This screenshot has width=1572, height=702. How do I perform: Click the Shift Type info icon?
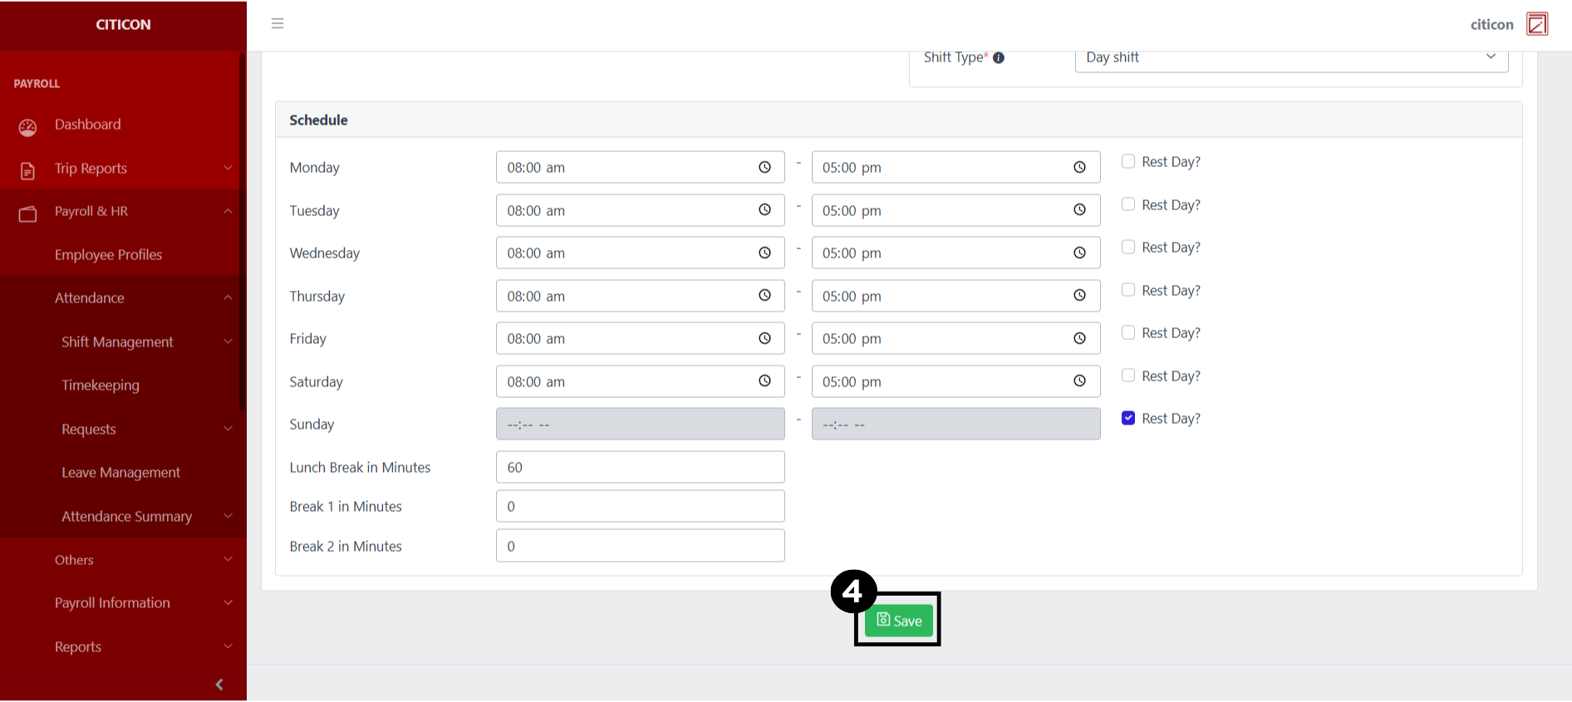[999, 58]
